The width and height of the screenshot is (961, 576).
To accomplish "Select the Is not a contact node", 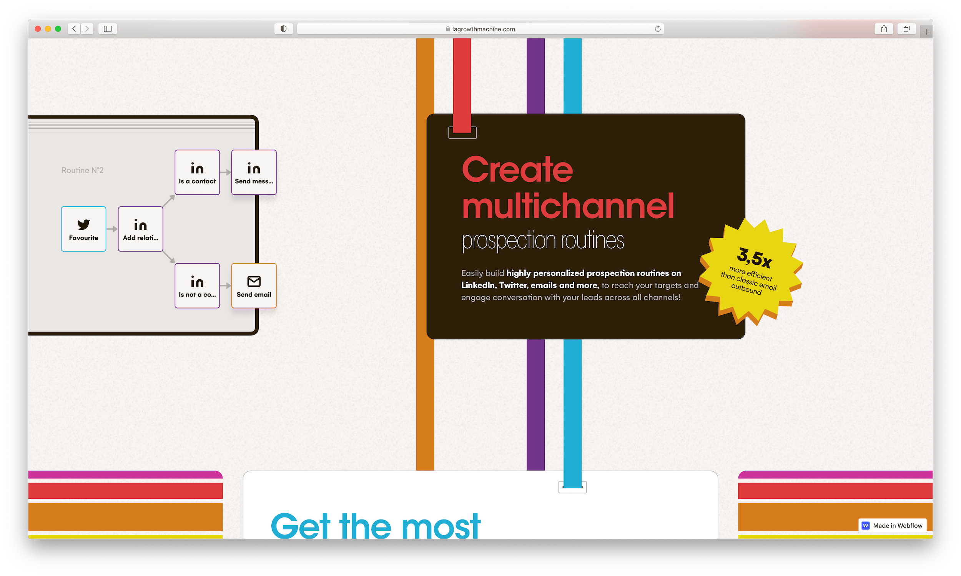I will tap(197, 286).
